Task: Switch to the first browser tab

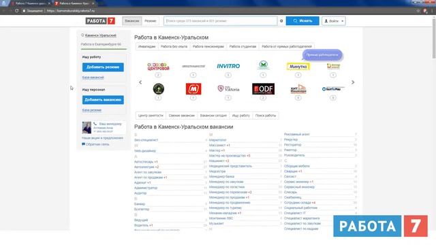Action: 31,3
